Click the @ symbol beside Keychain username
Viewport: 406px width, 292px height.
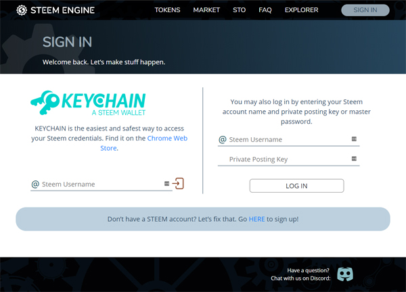click(35, 184)
